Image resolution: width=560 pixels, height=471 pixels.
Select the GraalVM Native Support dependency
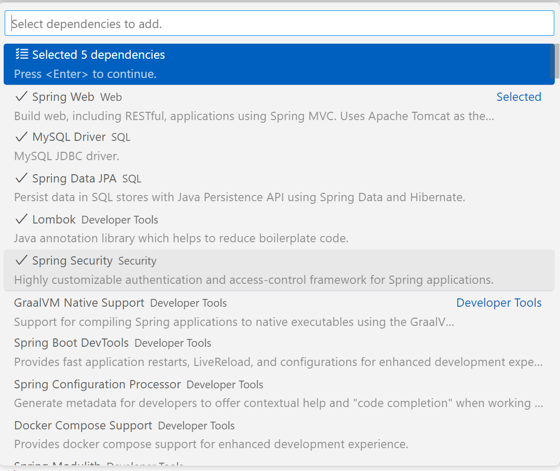(x=79, y=303)
